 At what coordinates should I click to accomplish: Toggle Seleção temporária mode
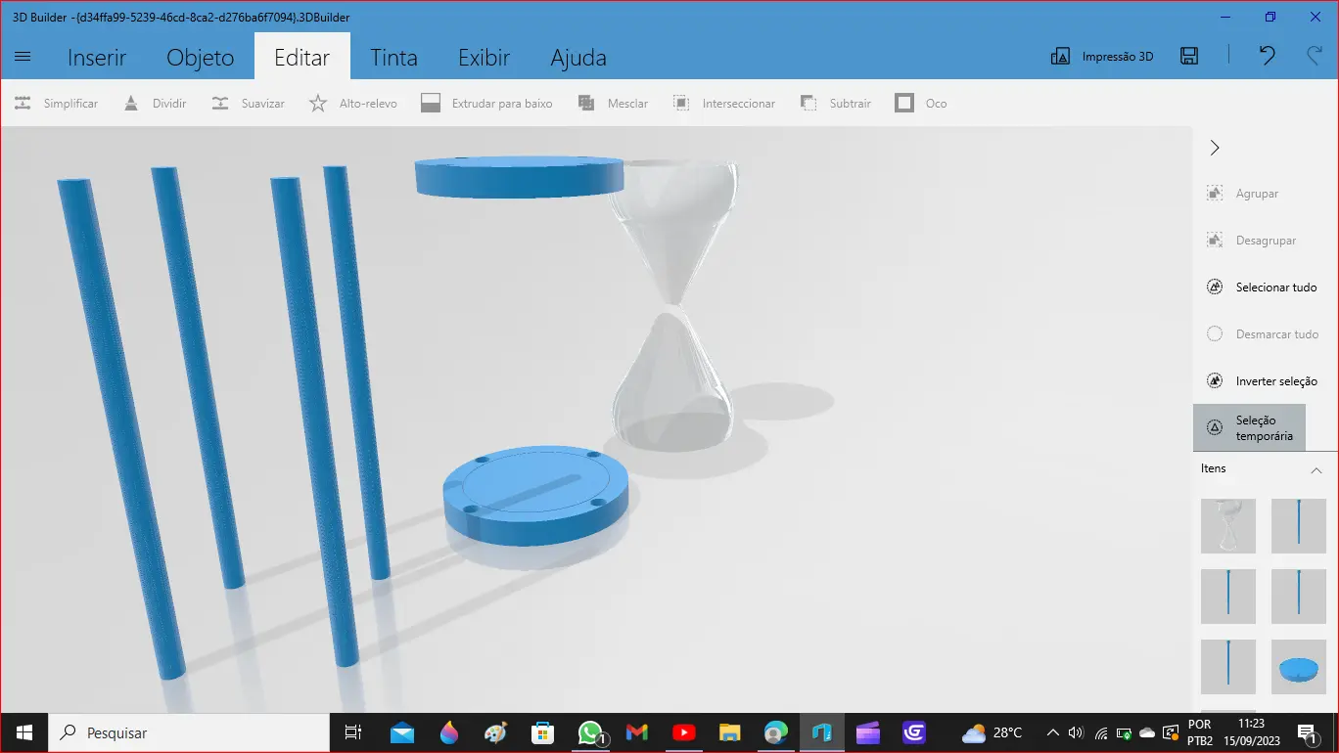point(1250,427)
